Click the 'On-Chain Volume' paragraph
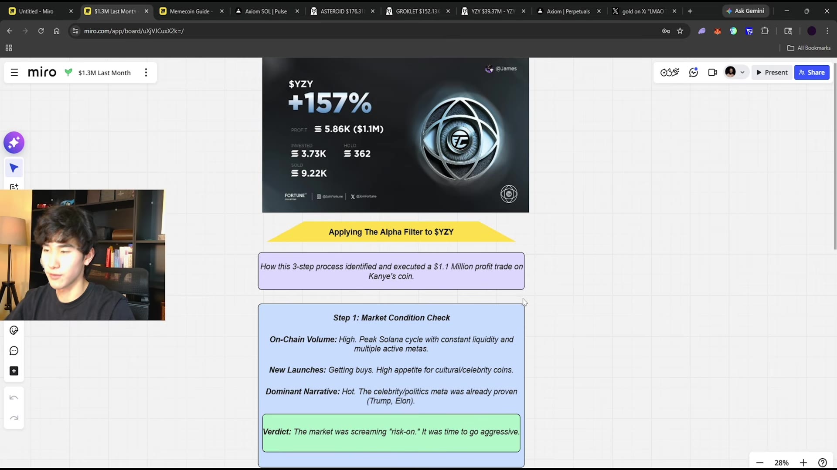837x470 pixels. 391,344
